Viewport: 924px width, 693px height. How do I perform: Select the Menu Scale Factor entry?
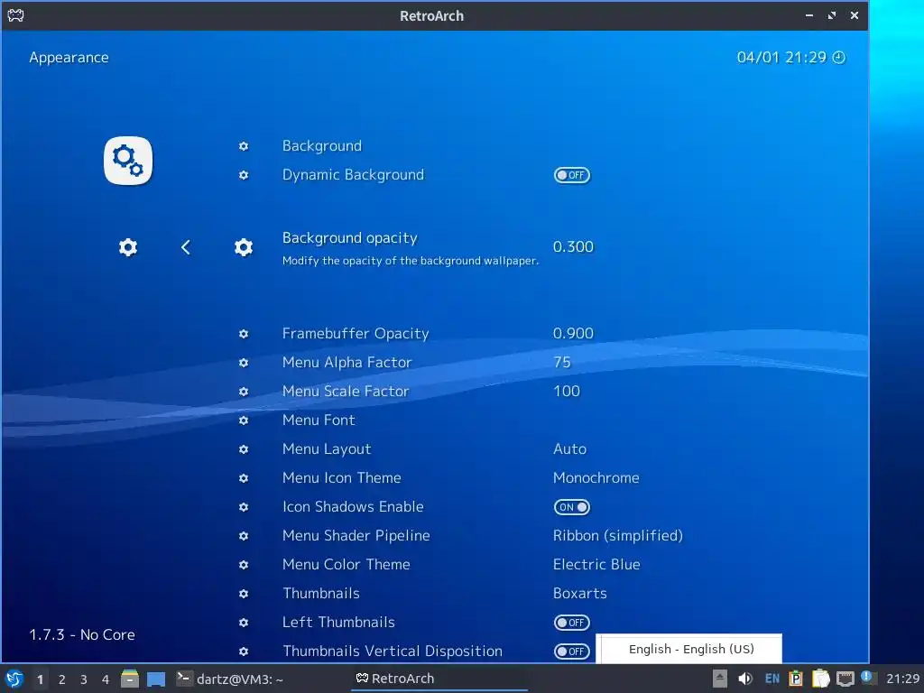point(346,392)
